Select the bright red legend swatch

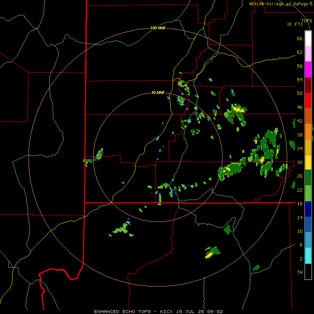(308, 100)
